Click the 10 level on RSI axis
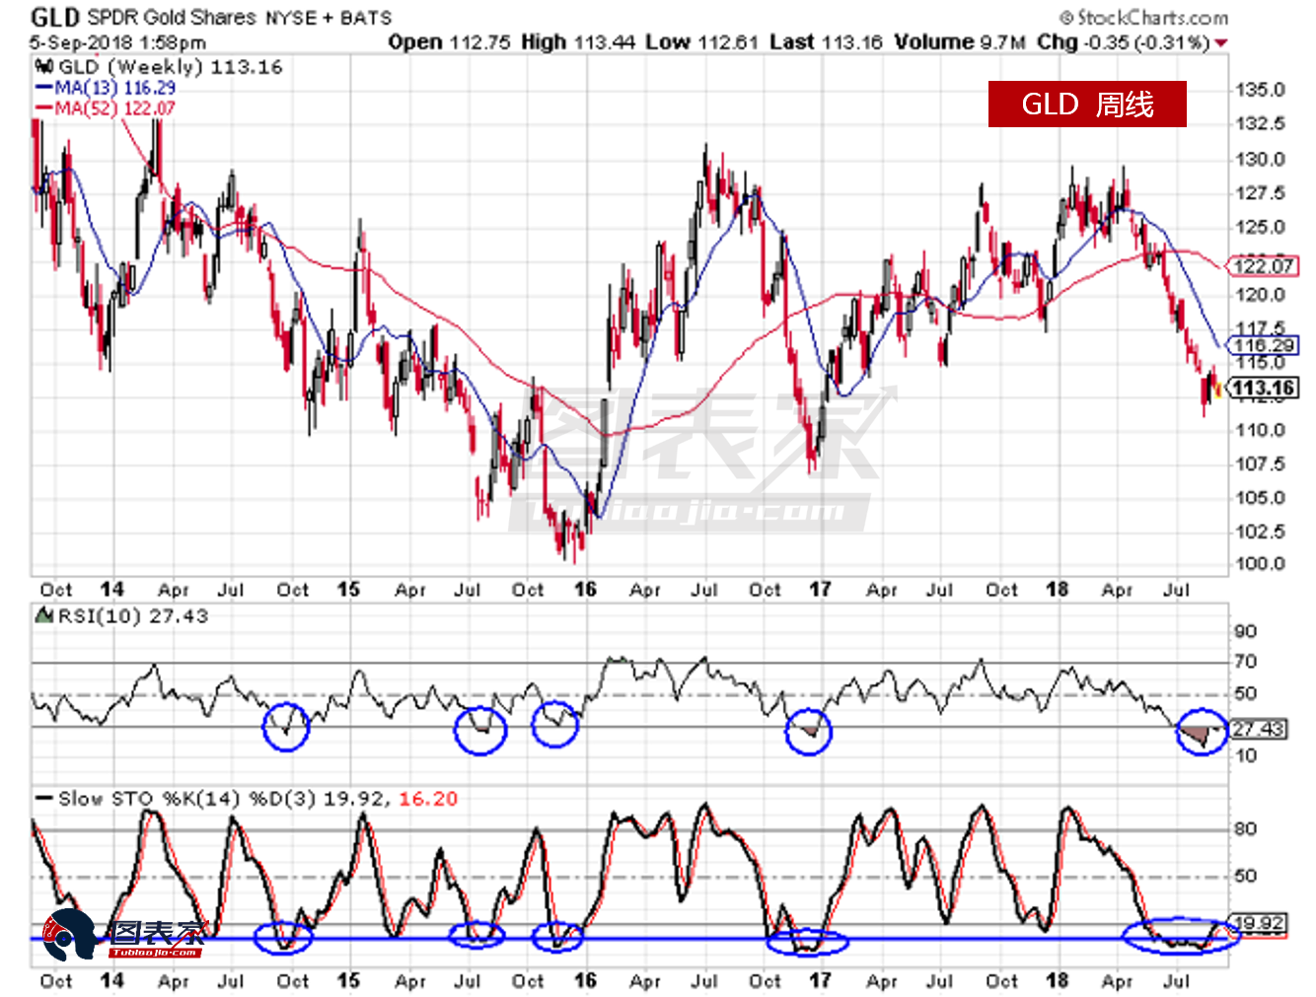Screen dimensions: 1316x997 [x=1246, y=755]
